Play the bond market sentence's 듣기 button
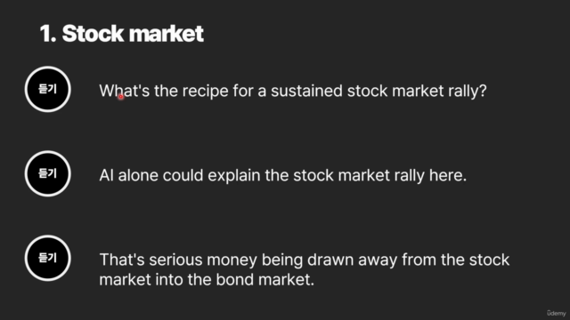This screenshot has height=320, width=570. [47, 259]
